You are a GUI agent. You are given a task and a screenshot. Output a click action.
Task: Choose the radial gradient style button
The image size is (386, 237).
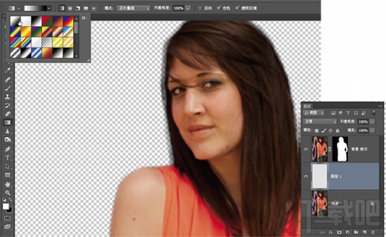[x=70, y=8]
